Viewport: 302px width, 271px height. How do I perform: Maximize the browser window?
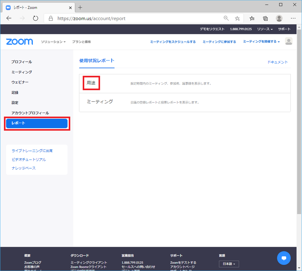[280, 5]
